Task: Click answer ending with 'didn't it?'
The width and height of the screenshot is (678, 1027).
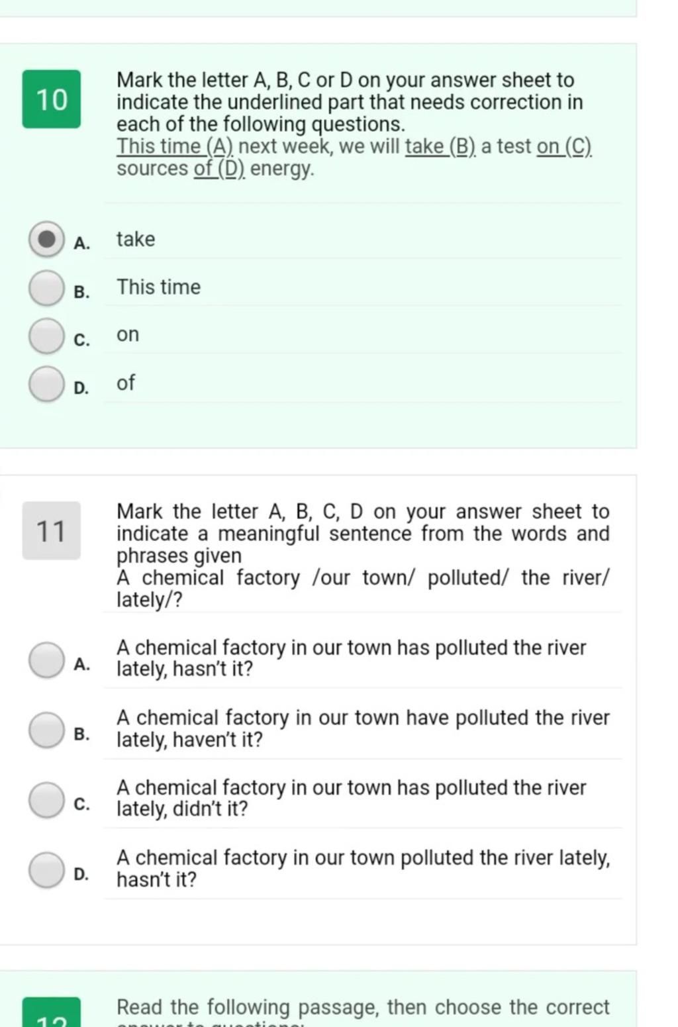Action: pos(352,798)
